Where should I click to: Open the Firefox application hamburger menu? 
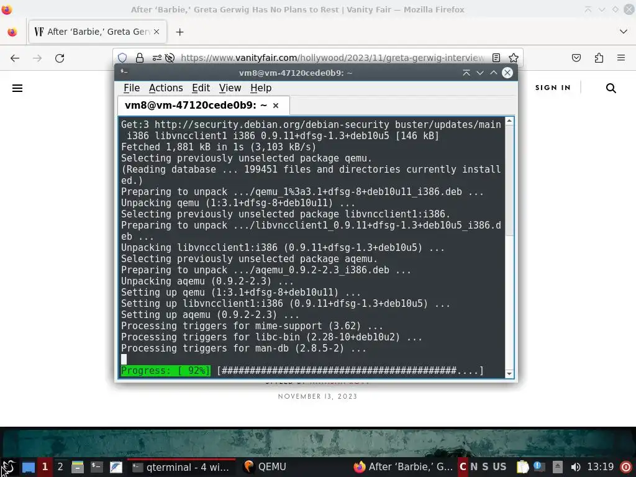(621, 58)
